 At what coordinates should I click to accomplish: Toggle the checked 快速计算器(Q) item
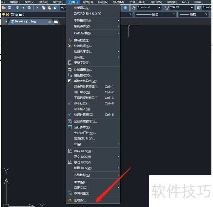[x=83, y=115]
